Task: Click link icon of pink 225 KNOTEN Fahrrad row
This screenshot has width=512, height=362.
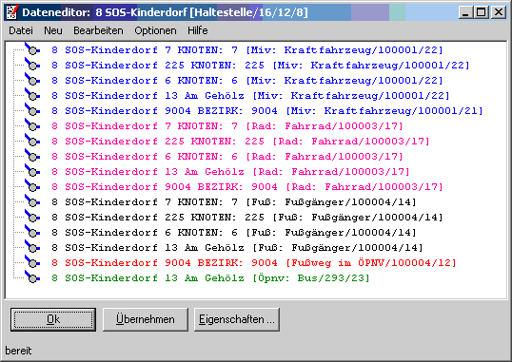Action: 32,141
